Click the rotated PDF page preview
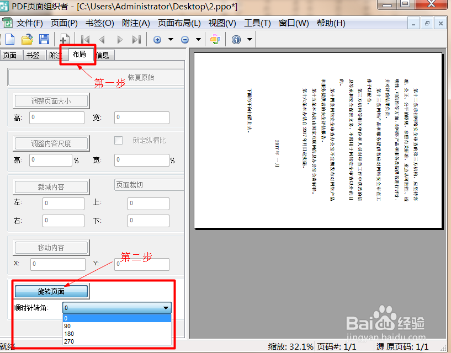The width and height of the screenshot is (451, 353). (318, 140)
